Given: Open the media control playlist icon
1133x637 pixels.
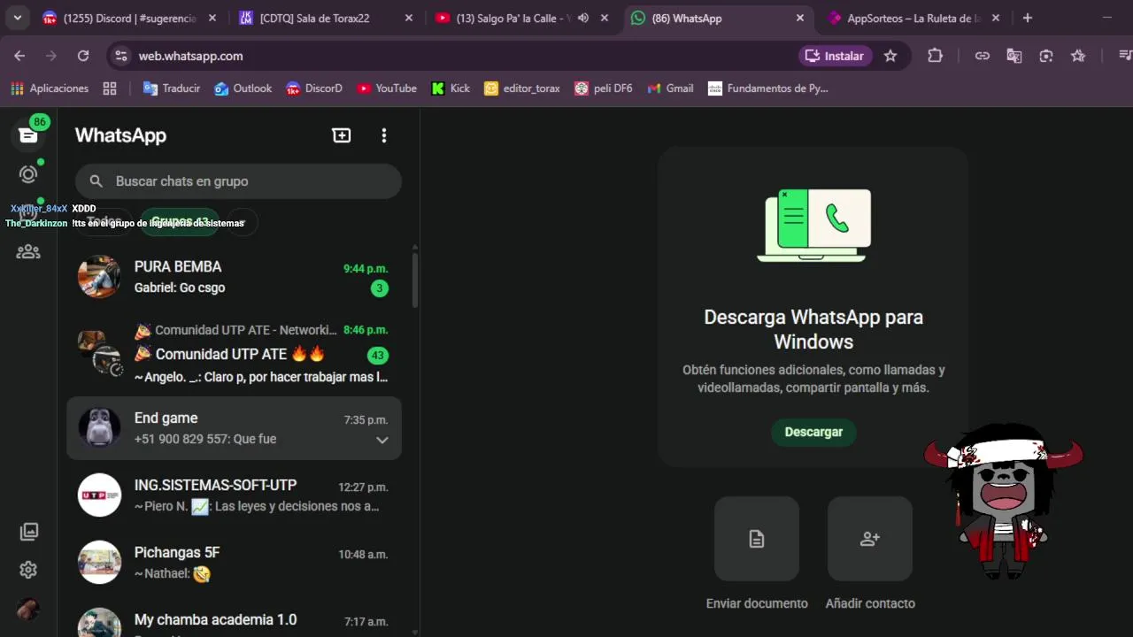Looking at the screenshot, I should [1124, 56].
